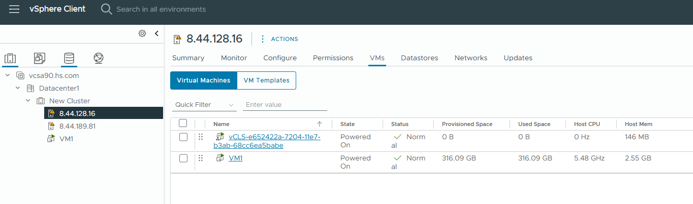Image resolution: width=693 pixels, height=204 pixels.
Task: Click the 146 MB Host Mem value
Action: [x=637, y=137]
